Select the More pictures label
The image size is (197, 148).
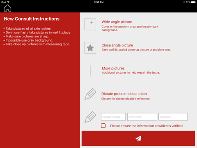coord(113,68)
